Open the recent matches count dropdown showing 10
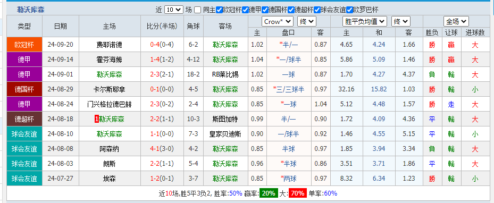The height and width of the screenshot is (203, 494). click(173, 10)
